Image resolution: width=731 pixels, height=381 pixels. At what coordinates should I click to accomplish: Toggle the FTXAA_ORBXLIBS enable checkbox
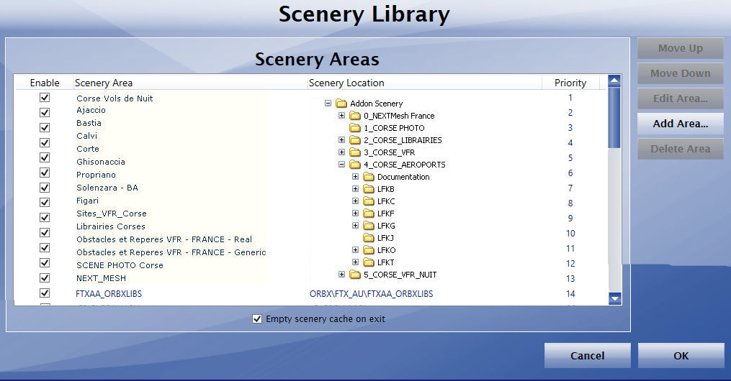(x=45, y=293)
